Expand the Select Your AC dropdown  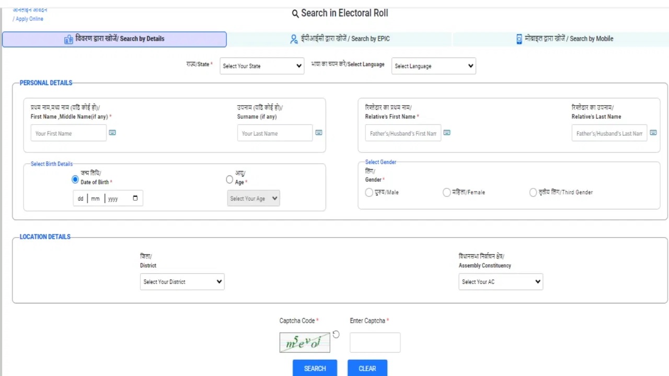click(x=500, y=282)
